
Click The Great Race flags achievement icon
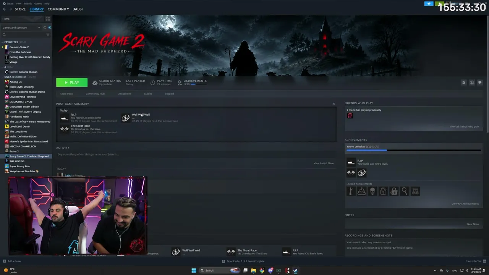tap(65, 129)
